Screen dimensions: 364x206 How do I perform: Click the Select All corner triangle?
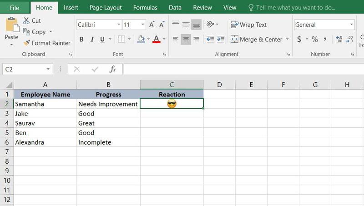coord(9,85)
